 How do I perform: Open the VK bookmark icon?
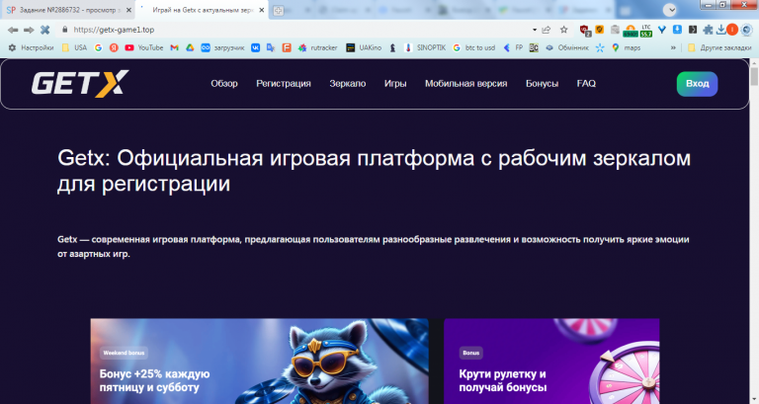click(x=256, y=47)
